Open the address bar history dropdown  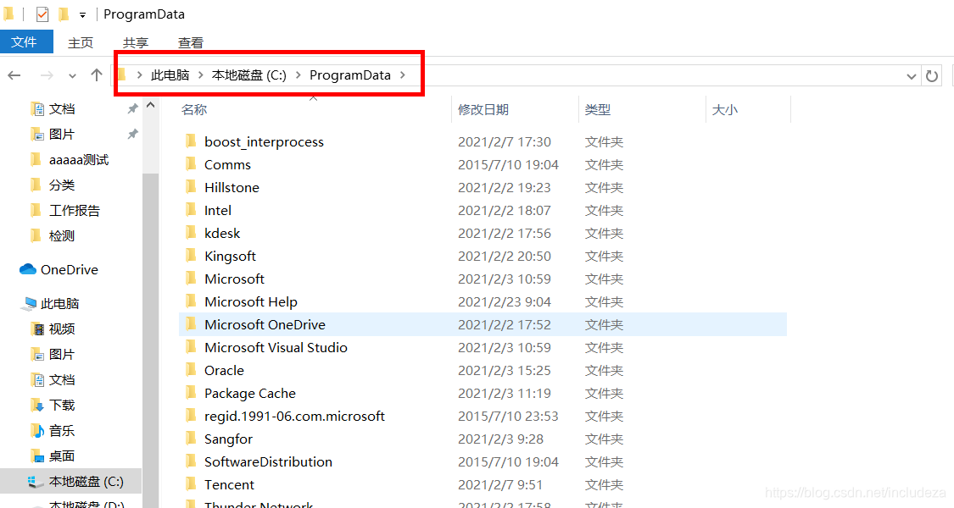pyautogui.click(x=912, y=76)
